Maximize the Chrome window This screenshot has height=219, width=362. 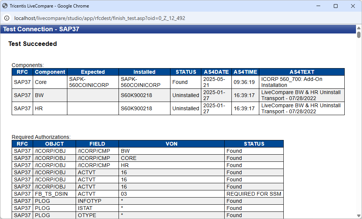tap(336, 6)
